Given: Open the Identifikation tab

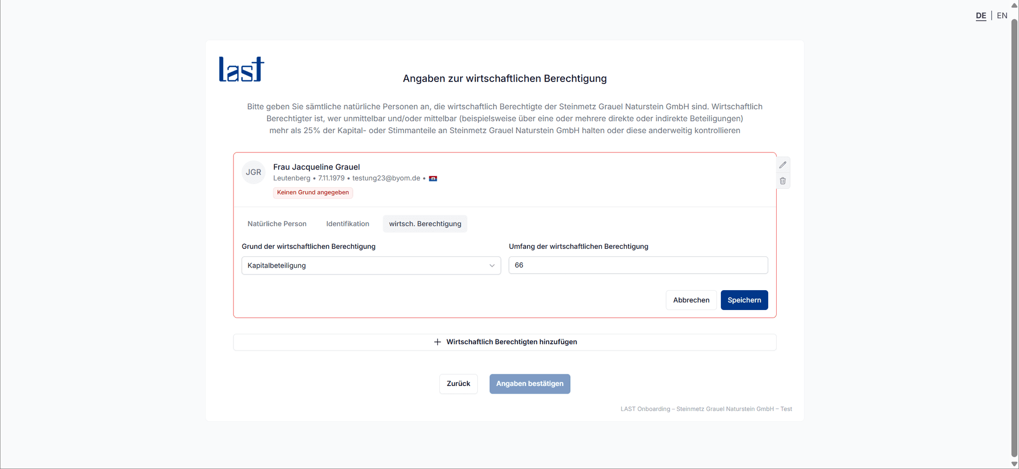Looking at the screenshot, I should click(x=347, y=224).
